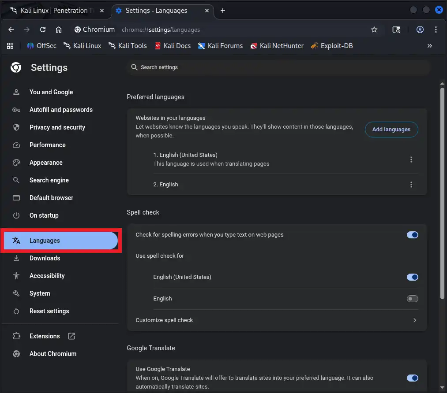Screen dimensions: 447x393
Task: Open more actions for English (United States)
Action: pos(411,159)
